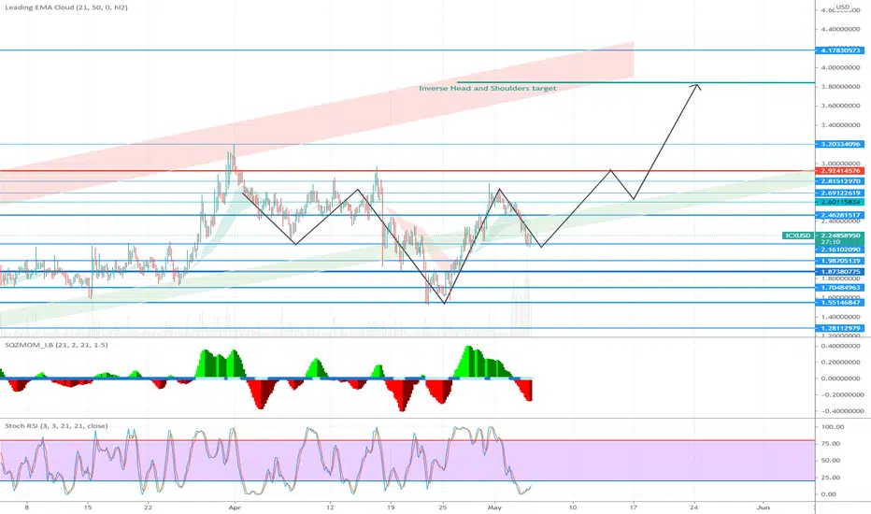Viewport: 871px width, 514px height.
Task: Click the red 2.92414576 price label
Action: (x=840, y=171)
